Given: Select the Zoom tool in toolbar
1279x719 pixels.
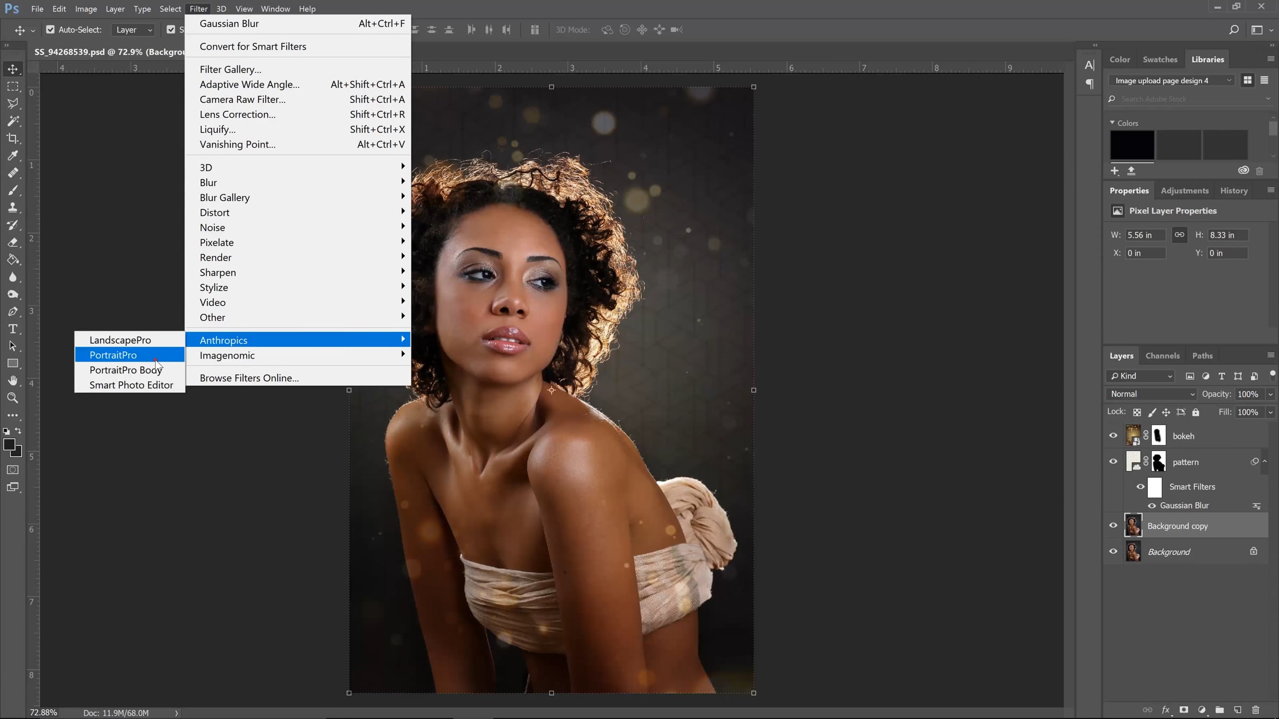Looking at the screenshot, I should 13,398.
